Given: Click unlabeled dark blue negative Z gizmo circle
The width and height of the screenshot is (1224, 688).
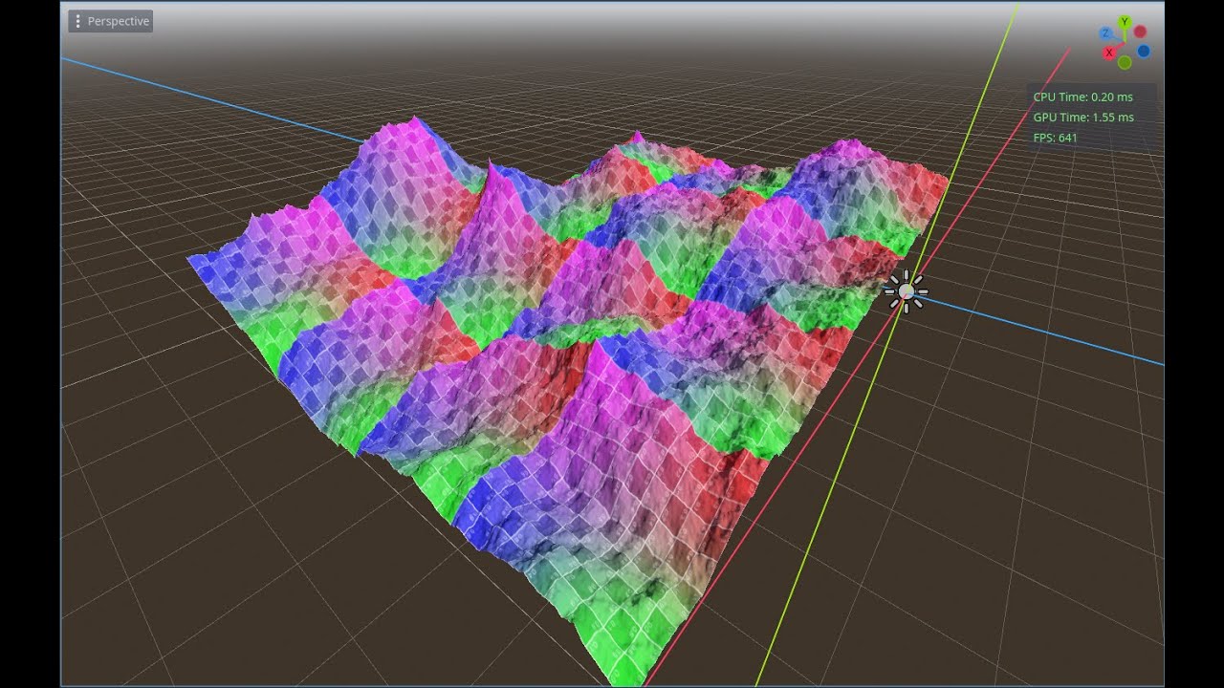Looking at the screenshot, I should tap(1144, 51).
